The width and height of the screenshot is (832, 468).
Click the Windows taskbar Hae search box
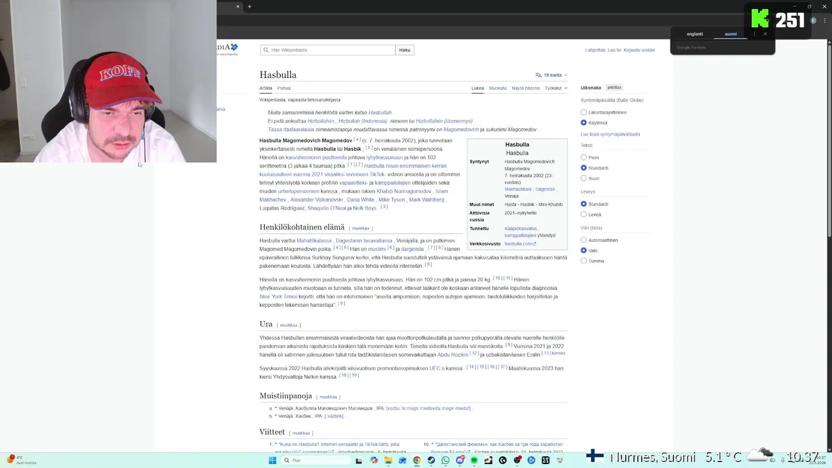coord(315,460)
